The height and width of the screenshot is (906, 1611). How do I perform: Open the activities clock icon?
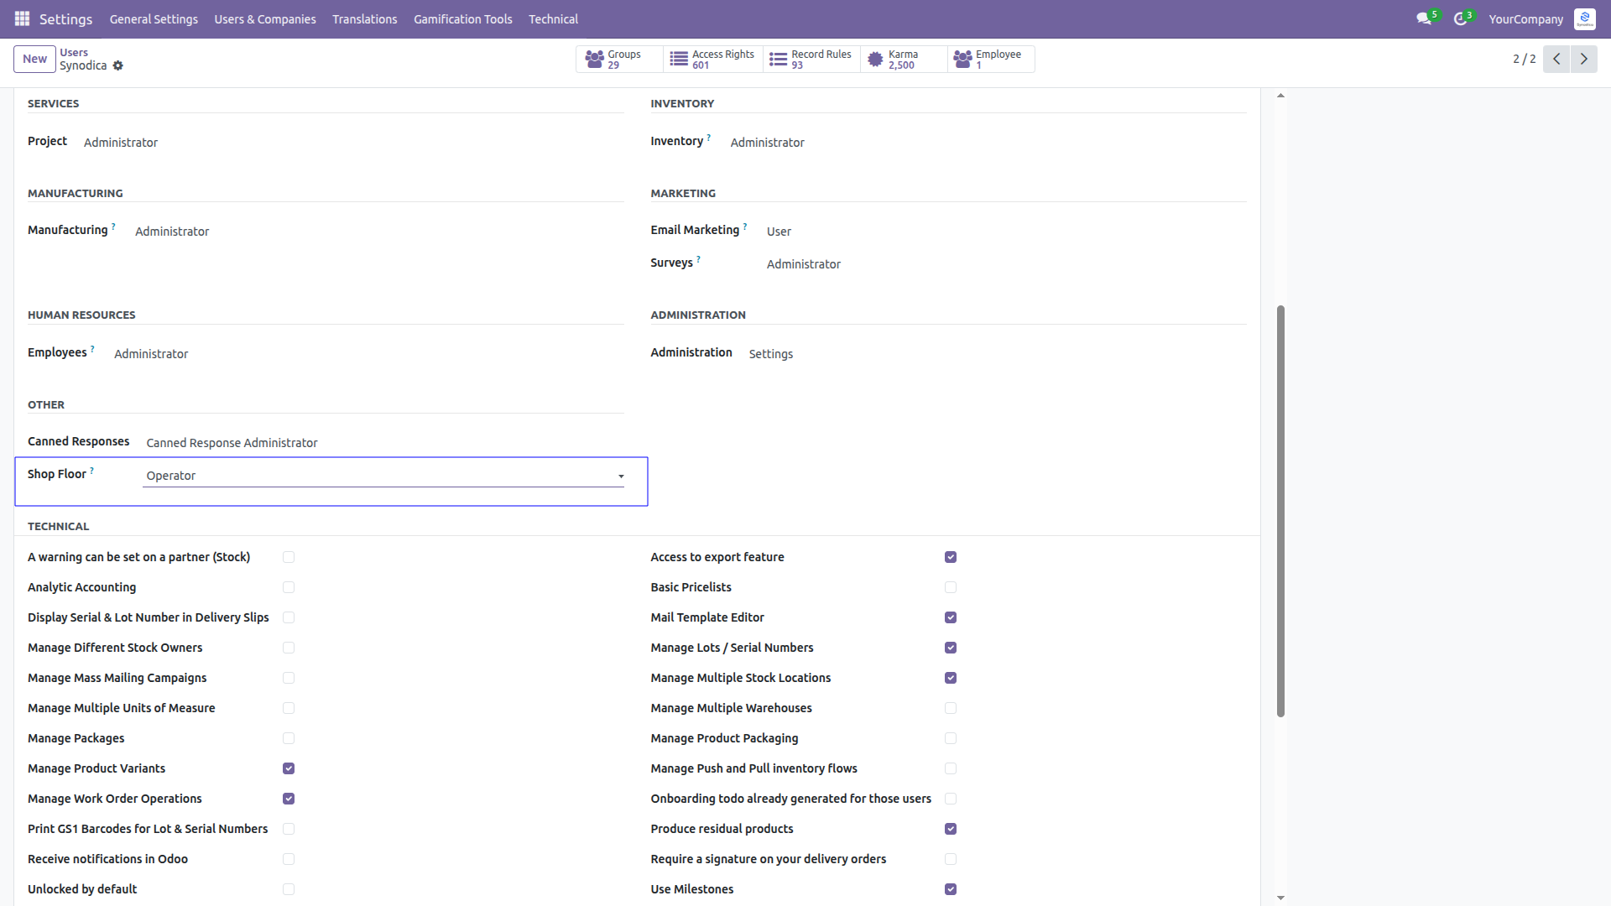[1460, 18]
